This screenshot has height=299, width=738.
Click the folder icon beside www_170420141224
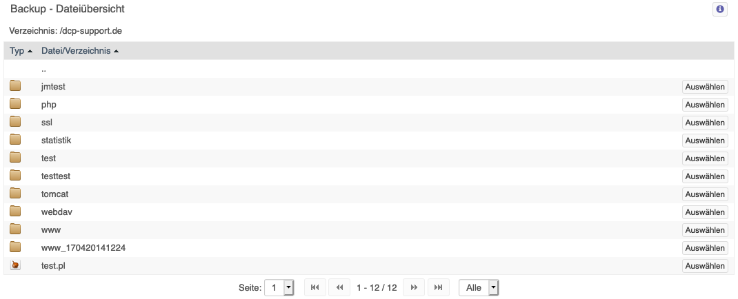coord(16,247)
